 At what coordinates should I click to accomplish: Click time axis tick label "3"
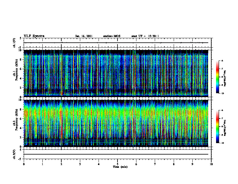tap(80, 164)
